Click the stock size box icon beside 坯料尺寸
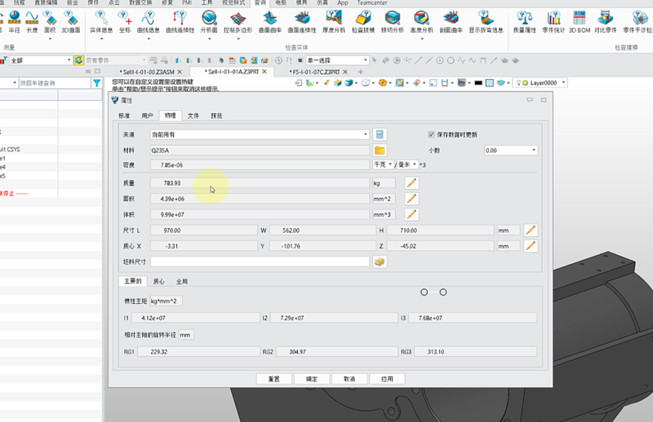653x422 pixels. point(380,262)
